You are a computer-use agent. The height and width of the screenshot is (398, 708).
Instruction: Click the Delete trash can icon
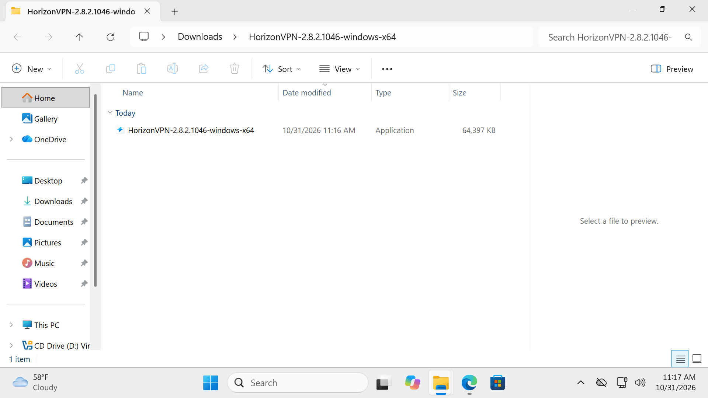coord(235,69)
